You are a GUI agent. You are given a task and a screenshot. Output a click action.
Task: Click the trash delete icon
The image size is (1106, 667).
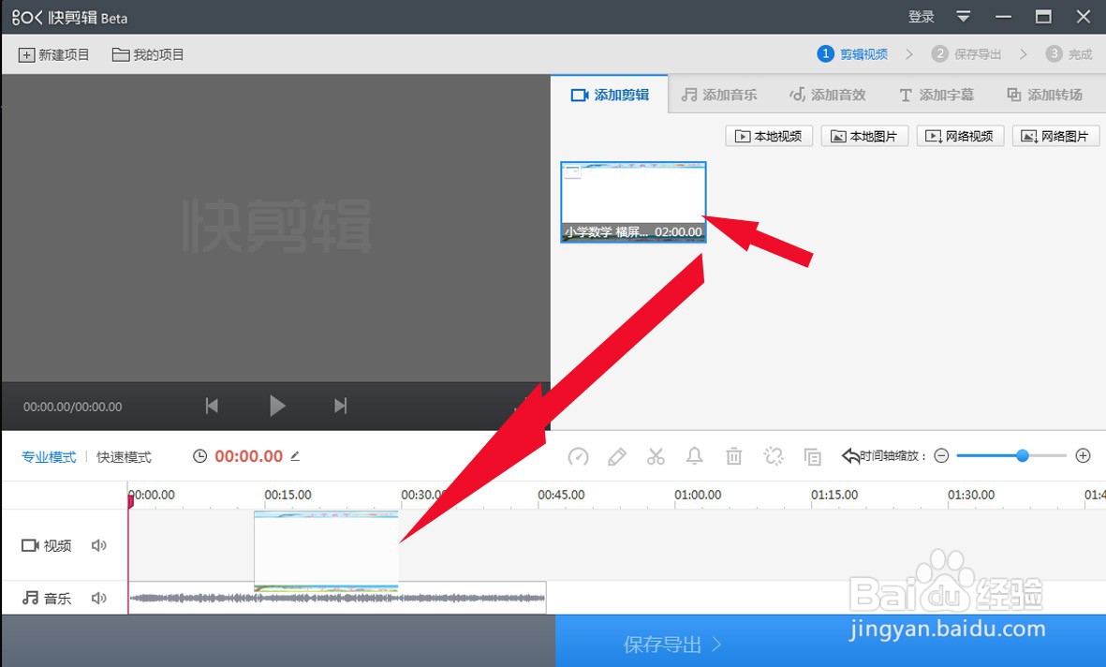coord(733,456)
